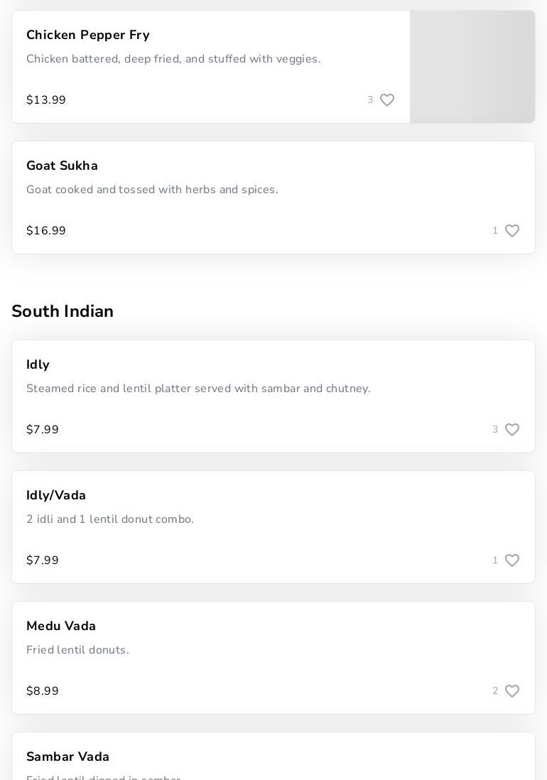The height and width of the screenshot is (780, 547).
Task: Click the Idly/Vada combo description
Action: pos(110,519)
